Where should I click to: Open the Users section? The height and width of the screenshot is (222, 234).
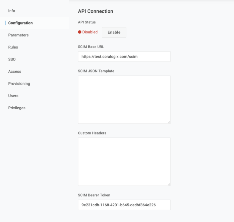tap(13, 96)
